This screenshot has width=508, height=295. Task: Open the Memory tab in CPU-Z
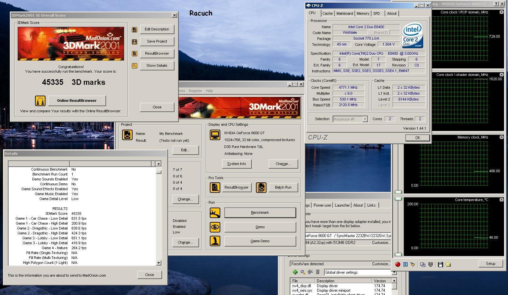click(x=363, y=13)
